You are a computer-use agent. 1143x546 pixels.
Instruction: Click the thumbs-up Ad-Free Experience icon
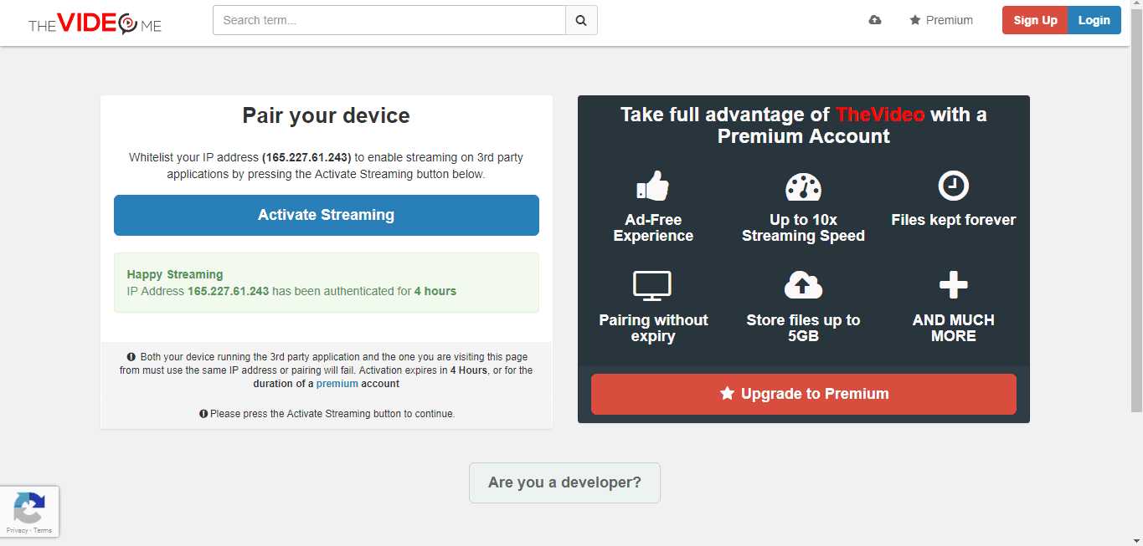(x=653, y=186)
